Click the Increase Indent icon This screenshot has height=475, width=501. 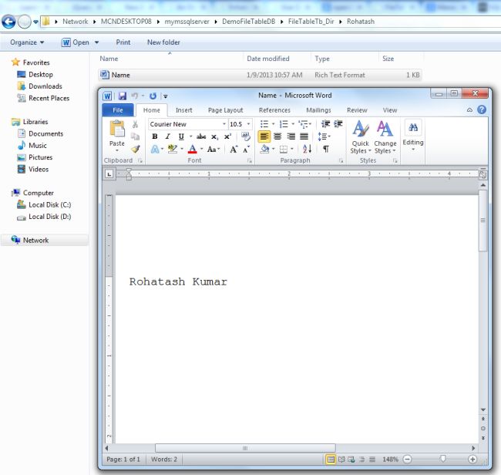338,124
